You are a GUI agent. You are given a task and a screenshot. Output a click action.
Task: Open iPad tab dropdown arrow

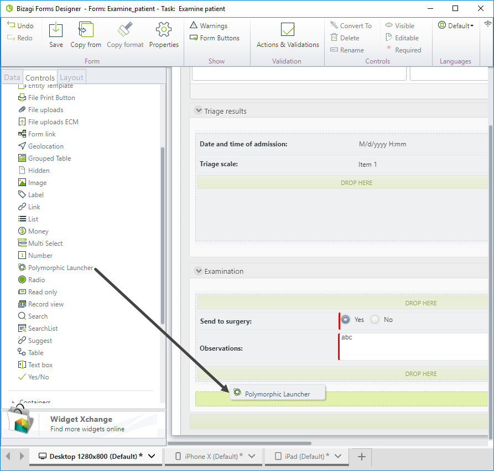pos(338,456)
